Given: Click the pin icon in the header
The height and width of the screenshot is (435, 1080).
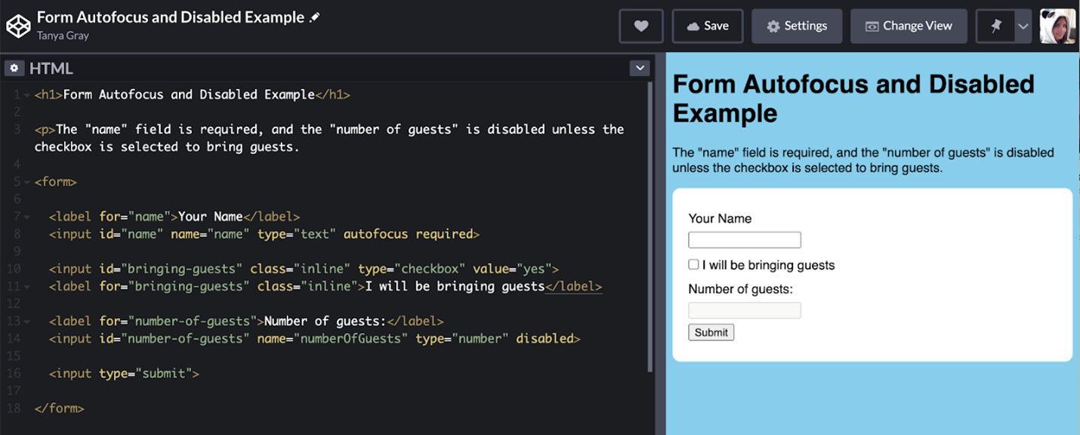Looking at the screenshot, I should [x=996, y=26].
